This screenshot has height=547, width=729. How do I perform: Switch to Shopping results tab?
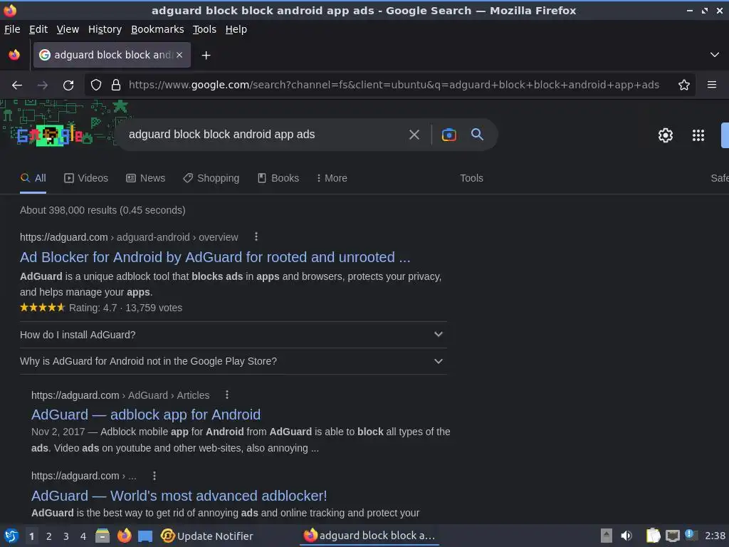pos(211,178)
